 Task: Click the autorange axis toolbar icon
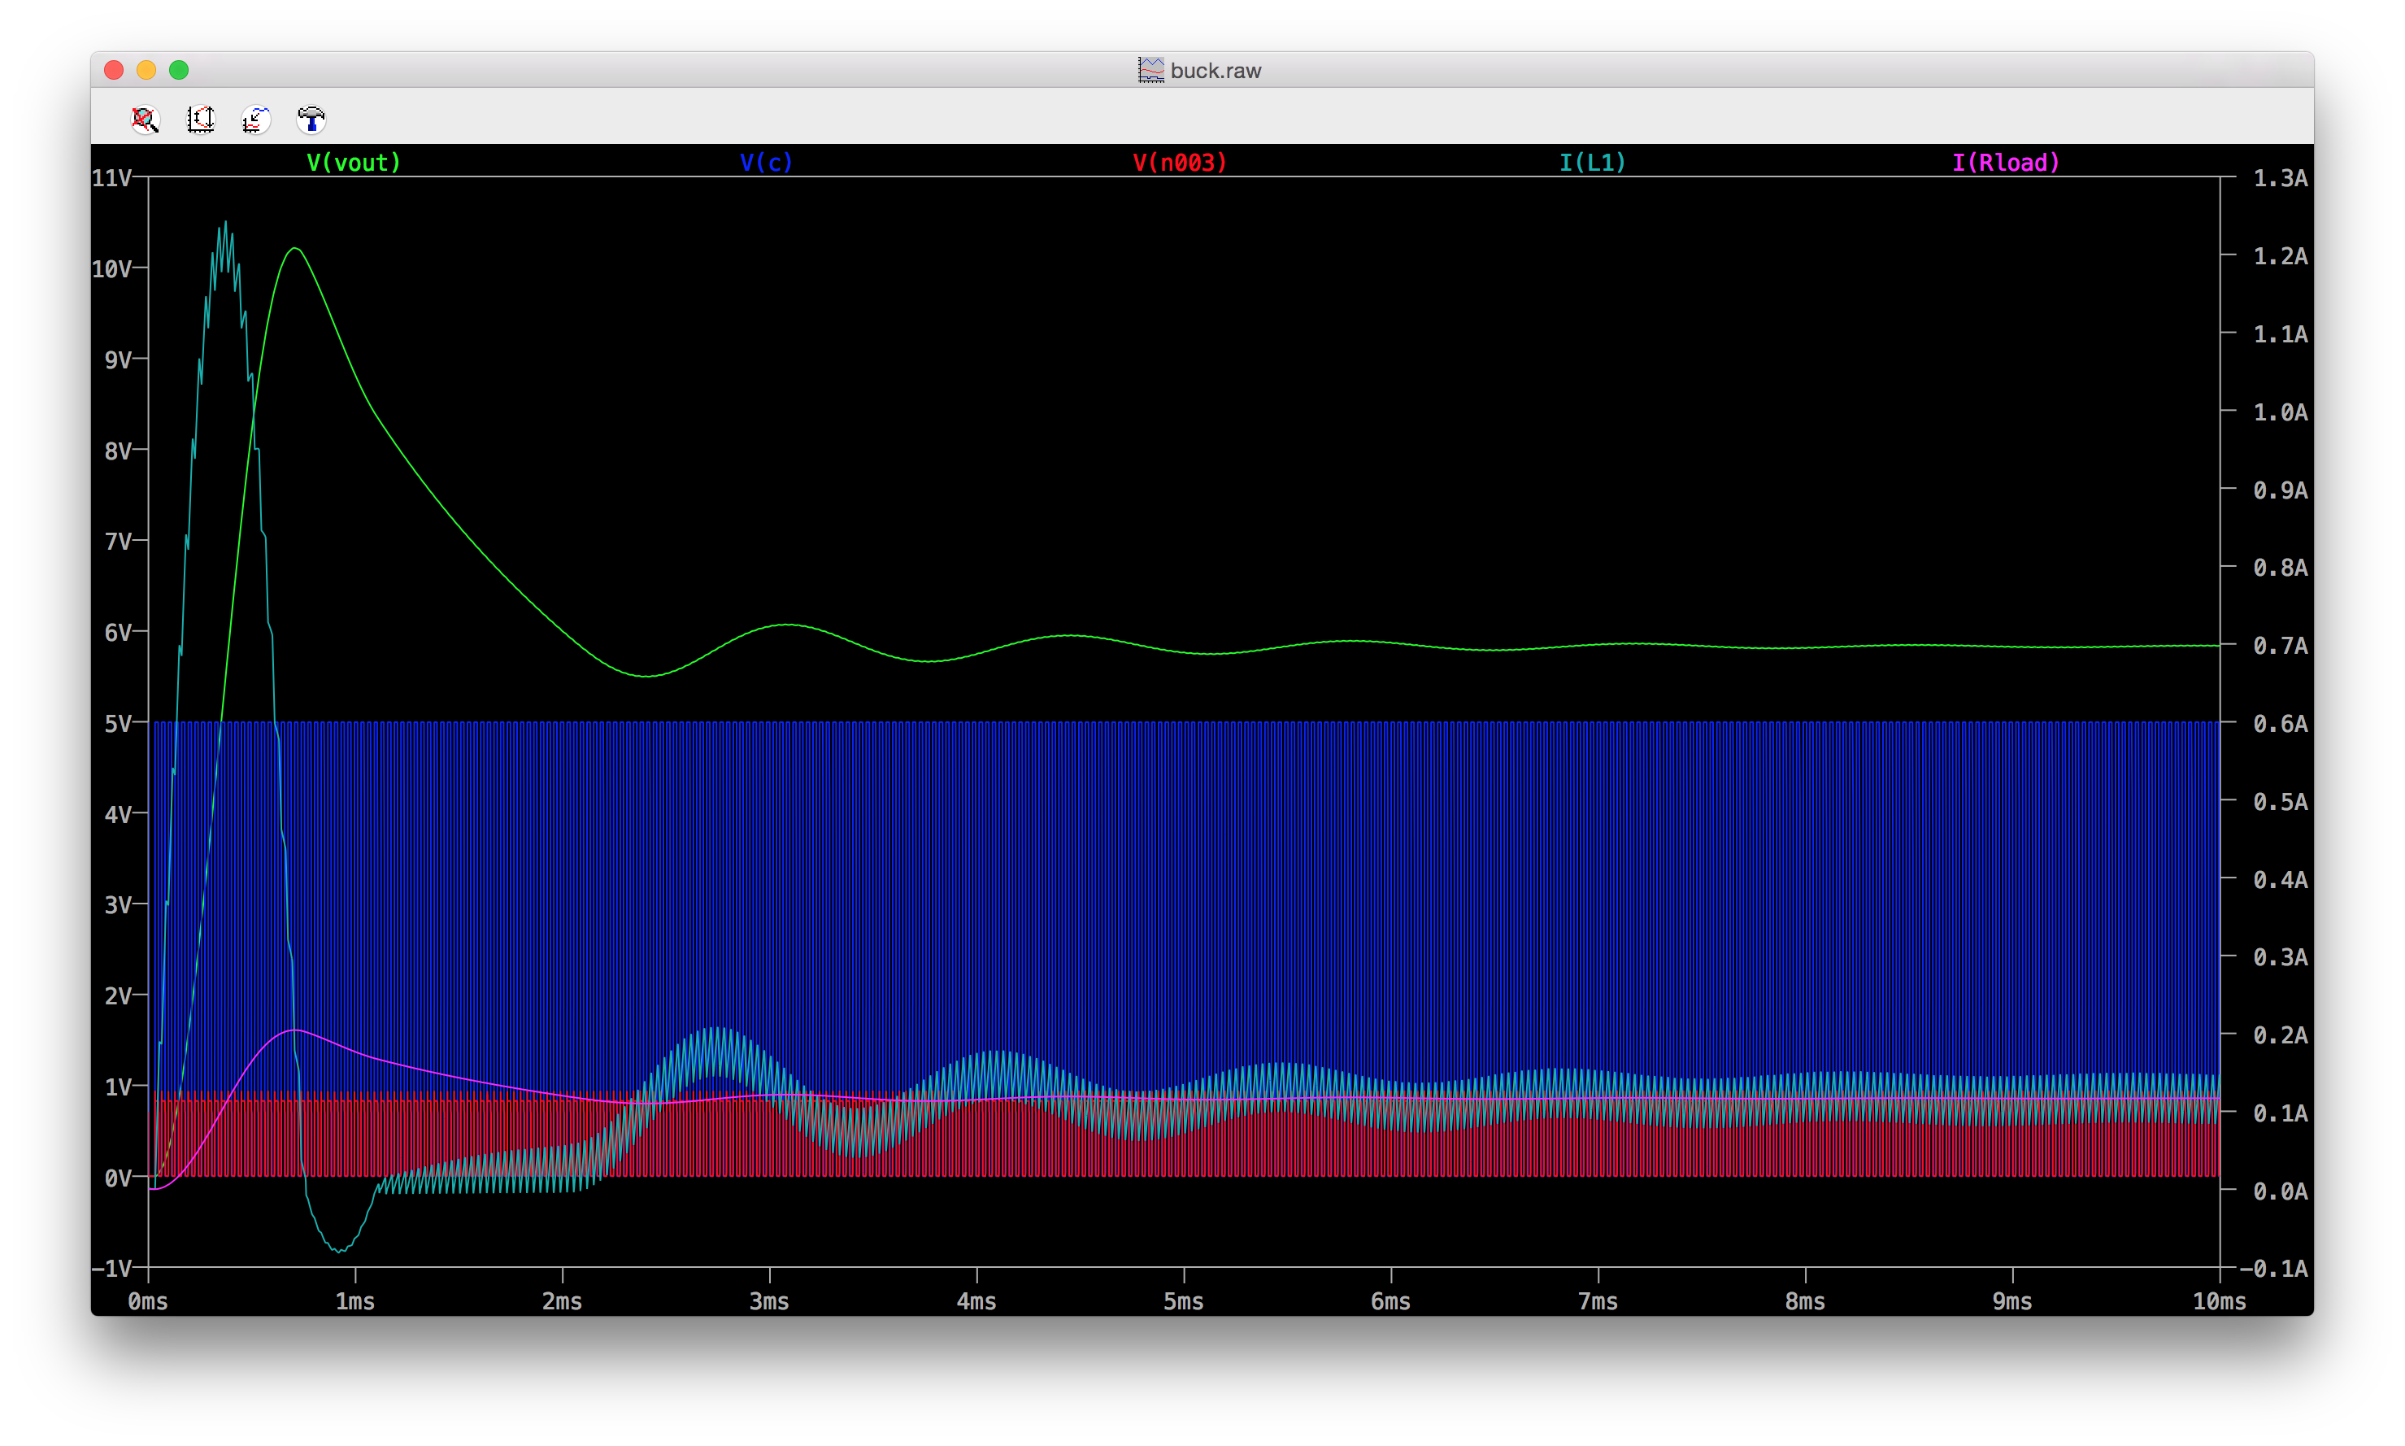pyautogui.click(x=201, y=120)
